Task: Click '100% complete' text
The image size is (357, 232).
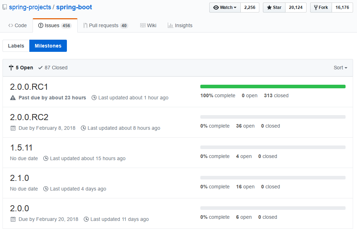Action: tap(217, 95)
